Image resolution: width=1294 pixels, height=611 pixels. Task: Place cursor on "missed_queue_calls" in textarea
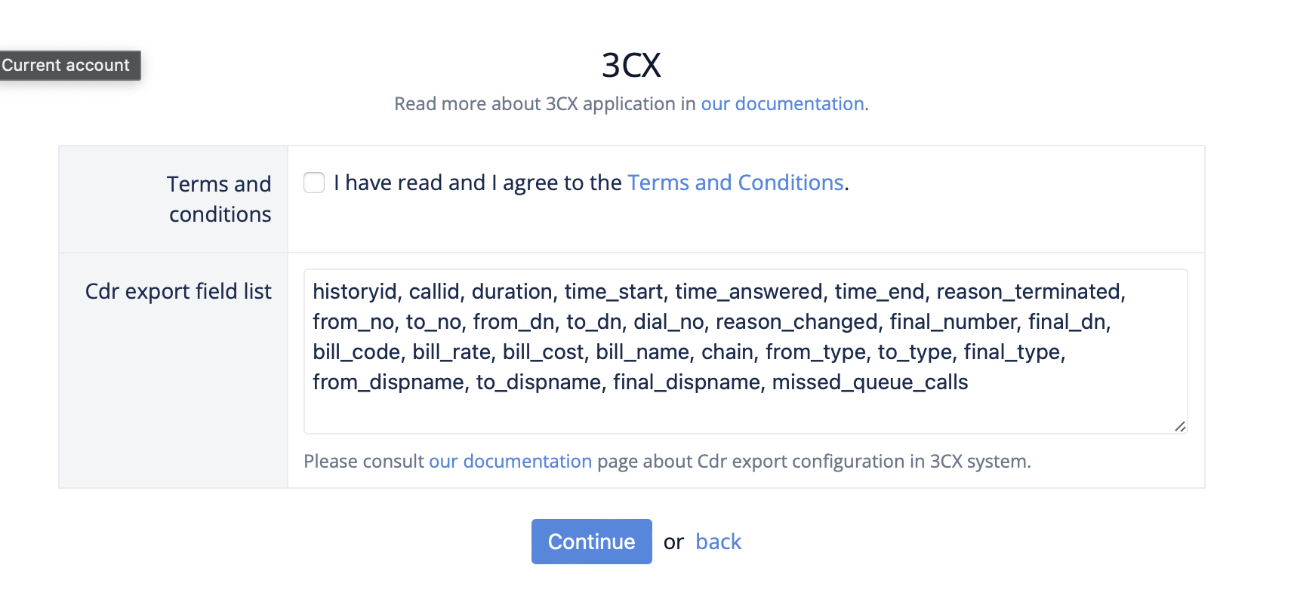click(870, 382)
